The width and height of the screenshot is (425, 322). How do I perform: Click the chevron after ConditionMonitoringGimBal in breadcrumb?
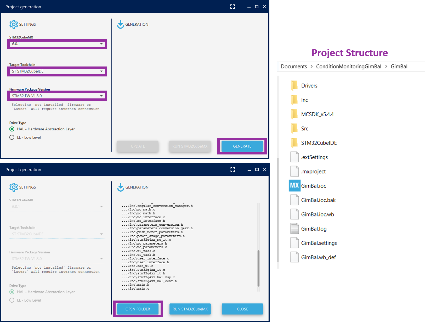(386, 66)
